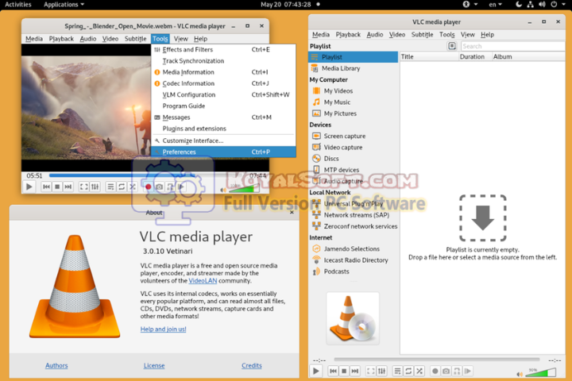The image size is (572, 381).
Task: Toggle random playback in the Spring movie window
Action: coord(133,187)
